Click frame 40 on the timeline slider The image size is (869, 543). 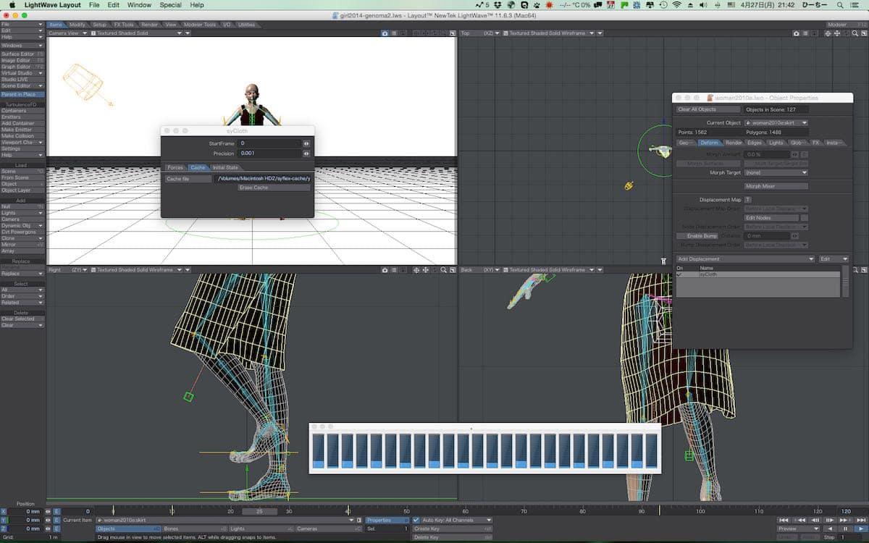click(x=348, y=511)
